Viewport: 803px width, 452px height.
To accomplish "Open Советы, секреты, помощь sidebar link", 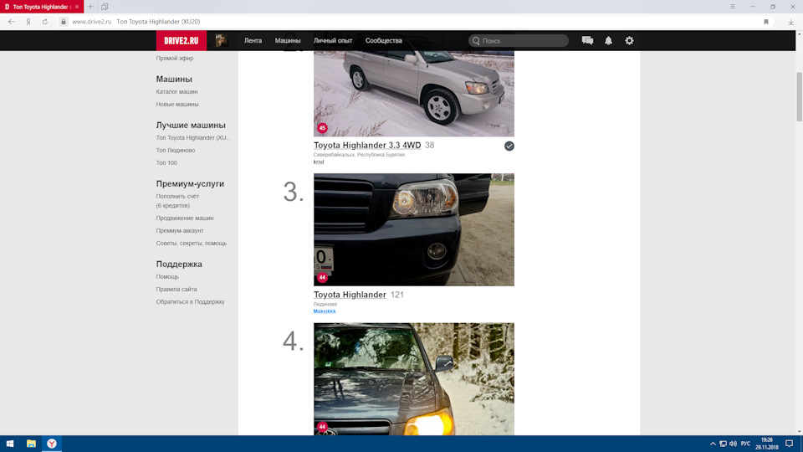I will pos(191,243).
